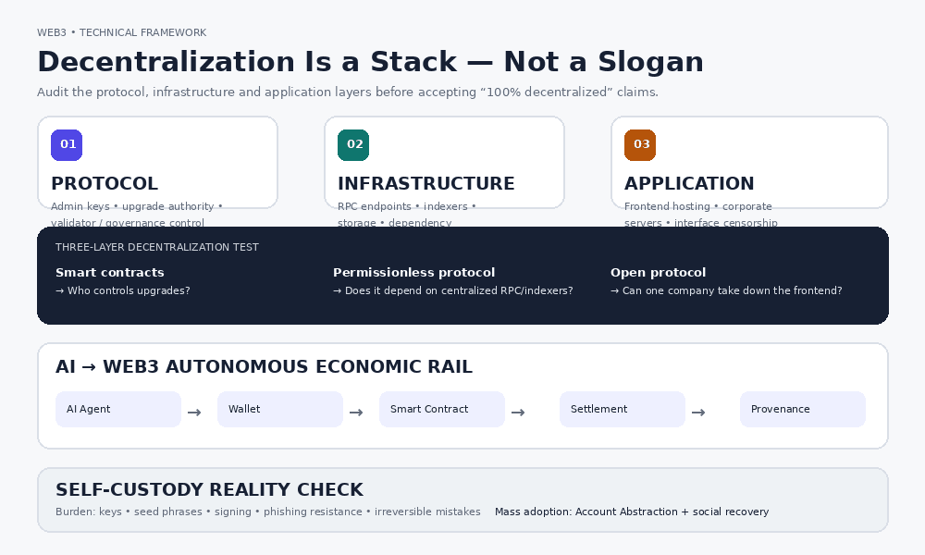The width and height of the screenshot is (925, 555).
Task: Click SELF-CUSTODY REALITY CHECK heading
Action: pyautogui.click(x=209, y=490)
